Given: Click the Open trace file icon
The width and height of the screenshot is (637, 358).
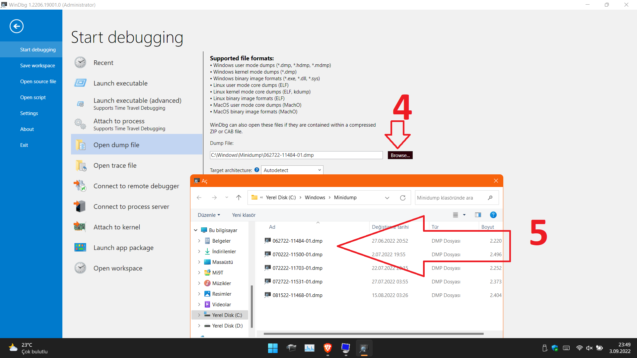Looking at the screenshot, I should (x=81, y=165).
